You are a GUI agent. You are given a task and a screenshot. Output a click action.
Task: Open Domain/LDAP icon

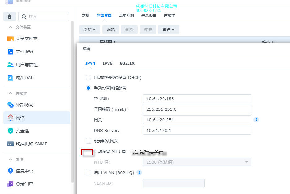tap(10, 78)
